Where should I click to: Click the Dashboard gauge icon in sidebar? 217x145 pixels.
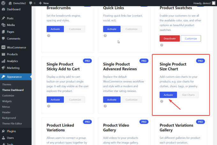point(4,9)
